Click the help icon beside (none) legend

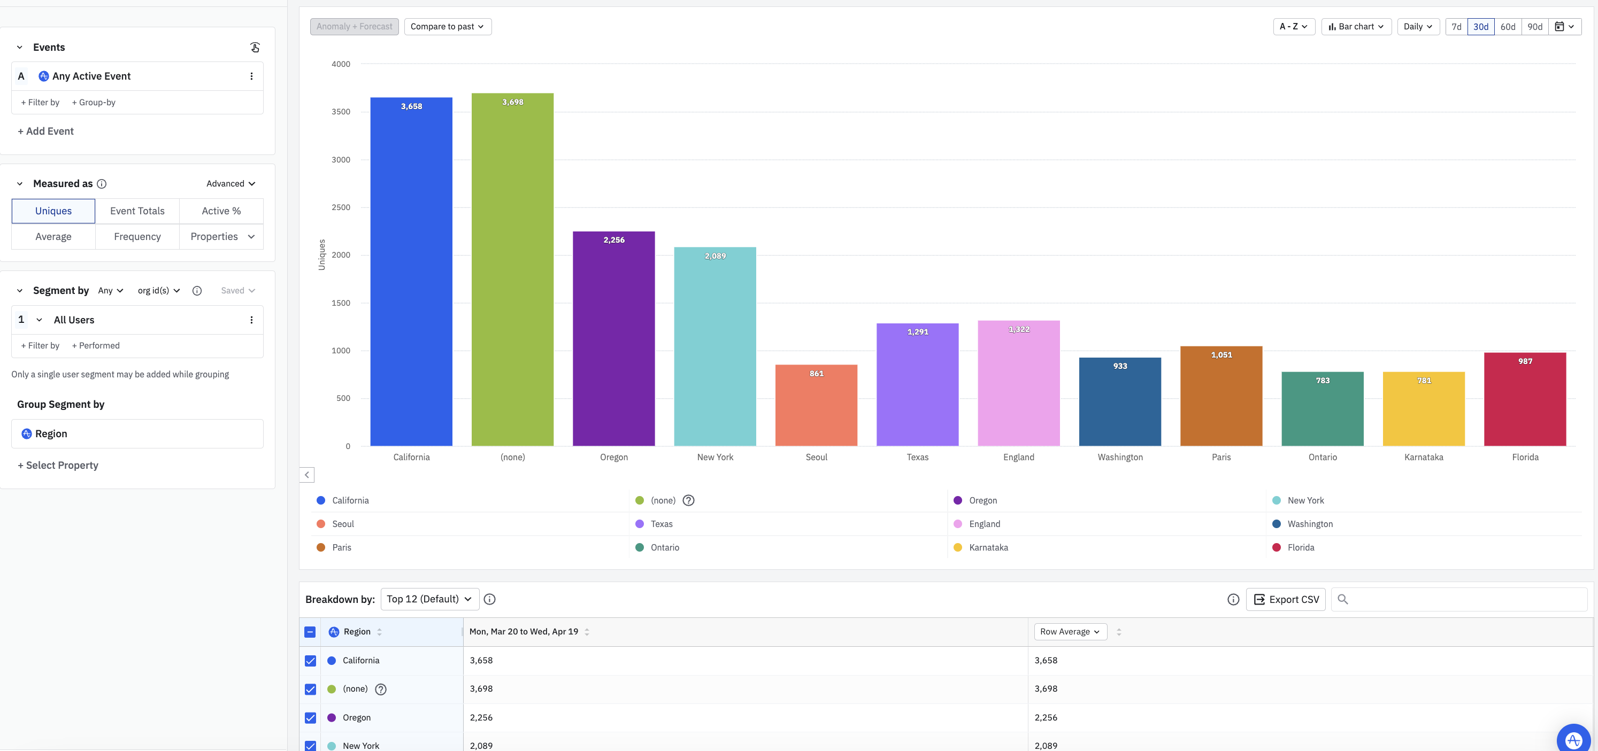pyautogui.click(x=688, y=500)
